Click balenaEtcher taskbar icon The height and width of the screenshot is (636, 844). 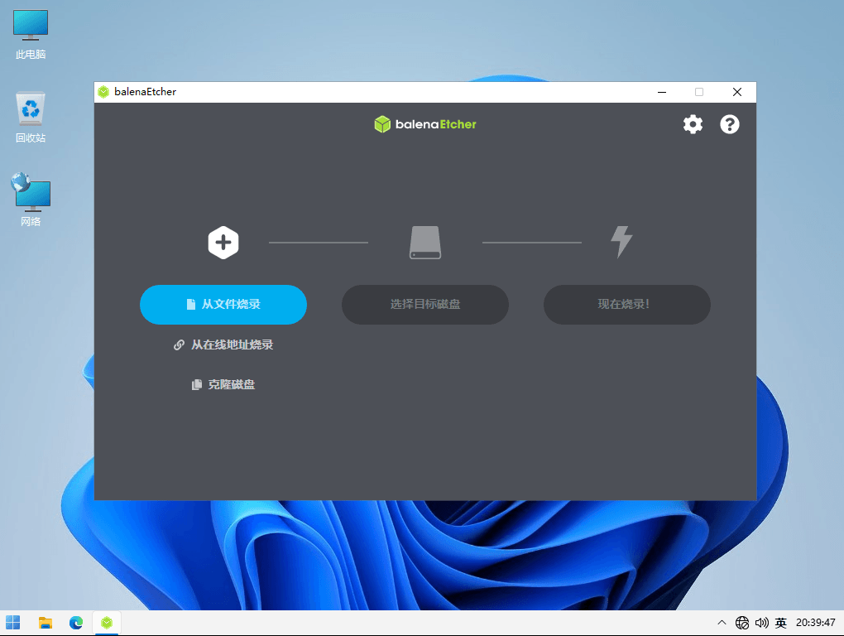pyautogui.click(x=107, y=623)
